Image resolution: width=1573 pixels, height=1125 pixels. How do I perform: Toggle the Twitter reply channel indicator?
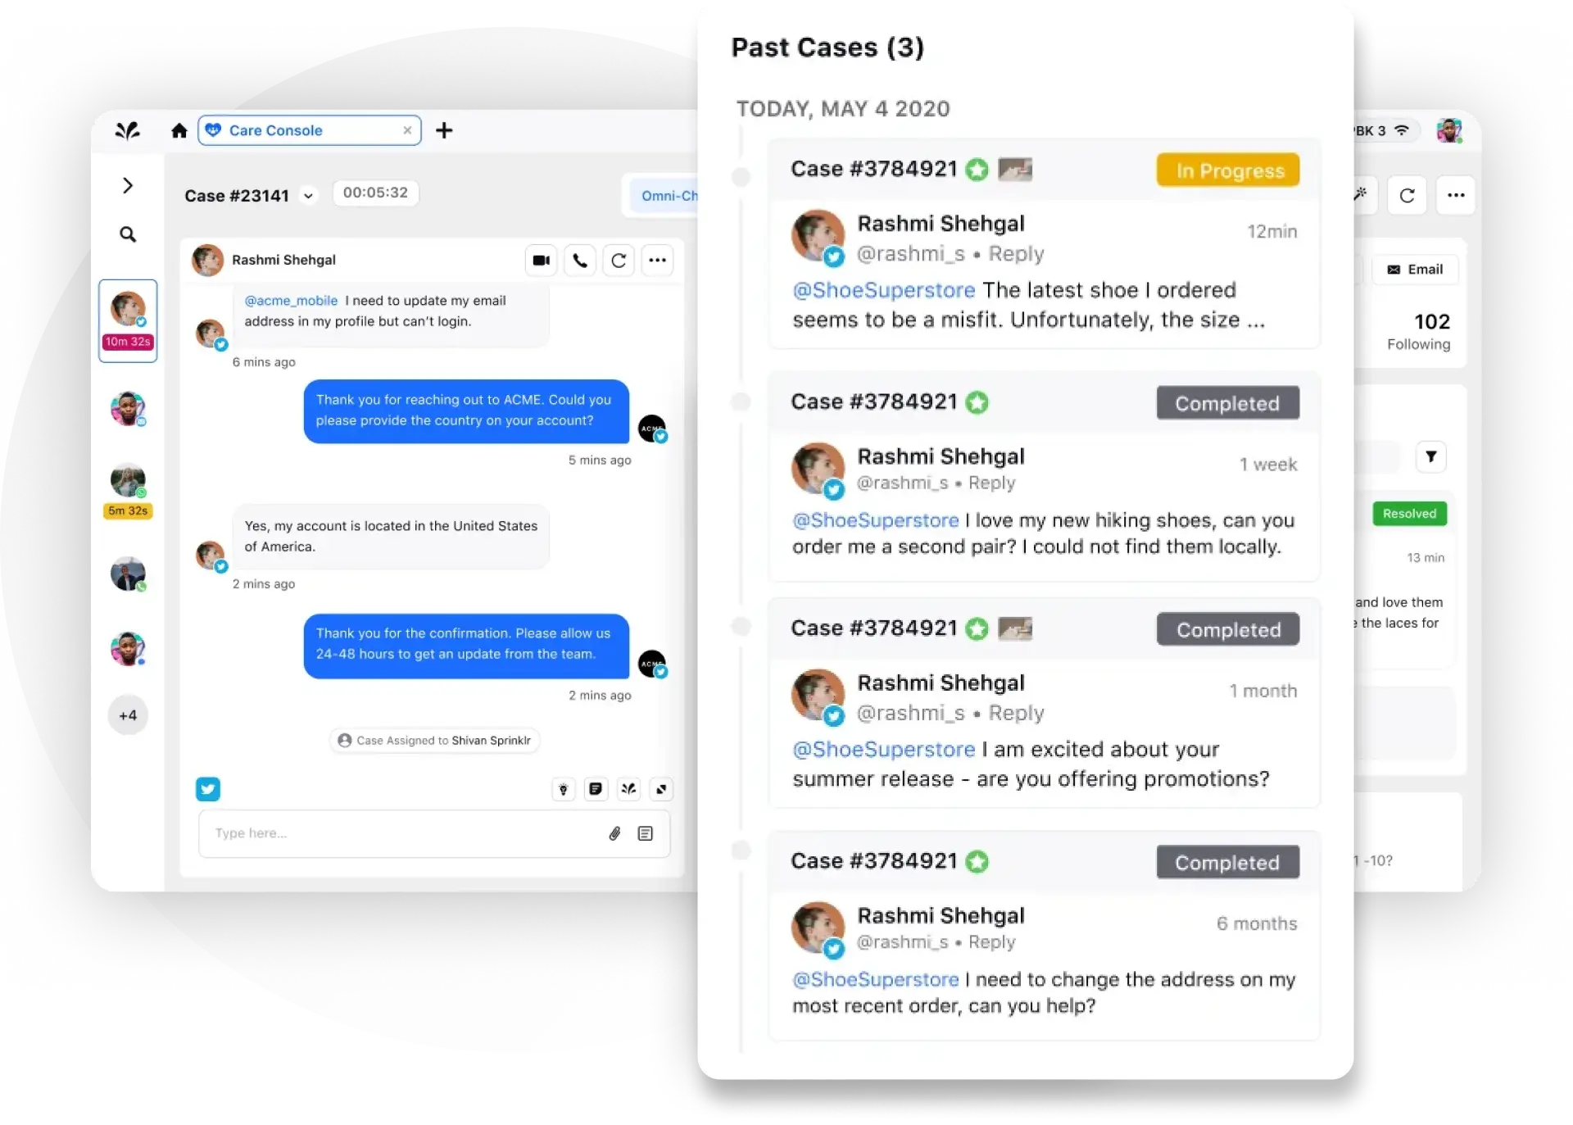[x=208, y=789]
